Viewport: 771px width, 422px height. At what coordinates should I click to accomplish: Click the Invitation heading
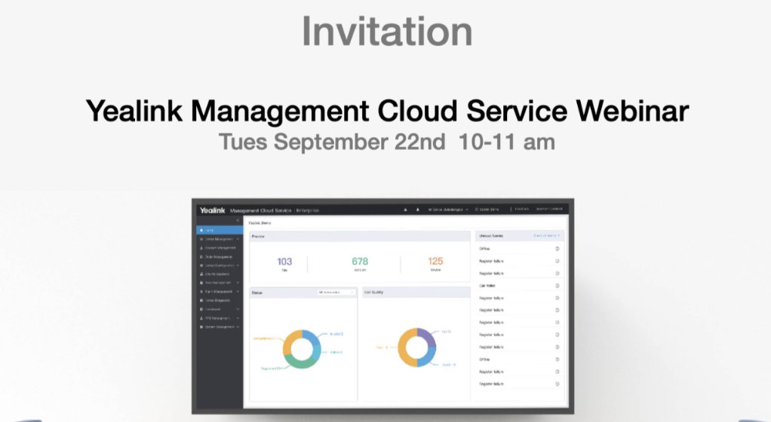pos(387,32)
